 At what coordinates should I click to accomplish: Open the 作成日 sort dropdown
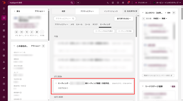tap(157, 19)
